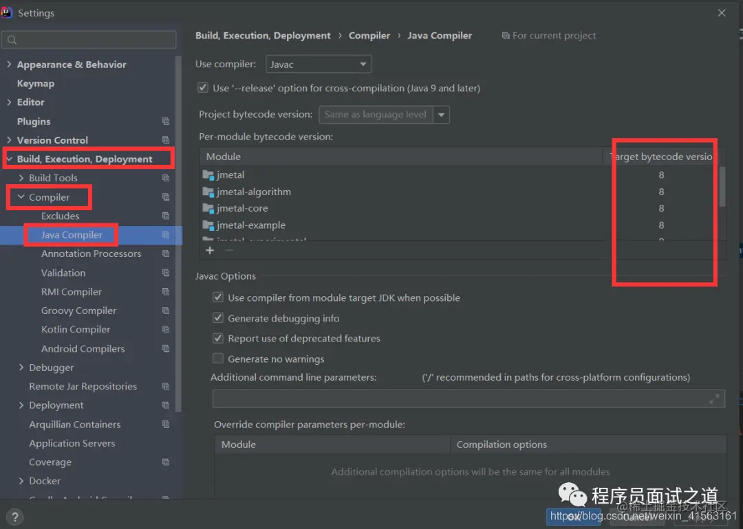Click the Compiler breadcrumb link

click(369, 36)
